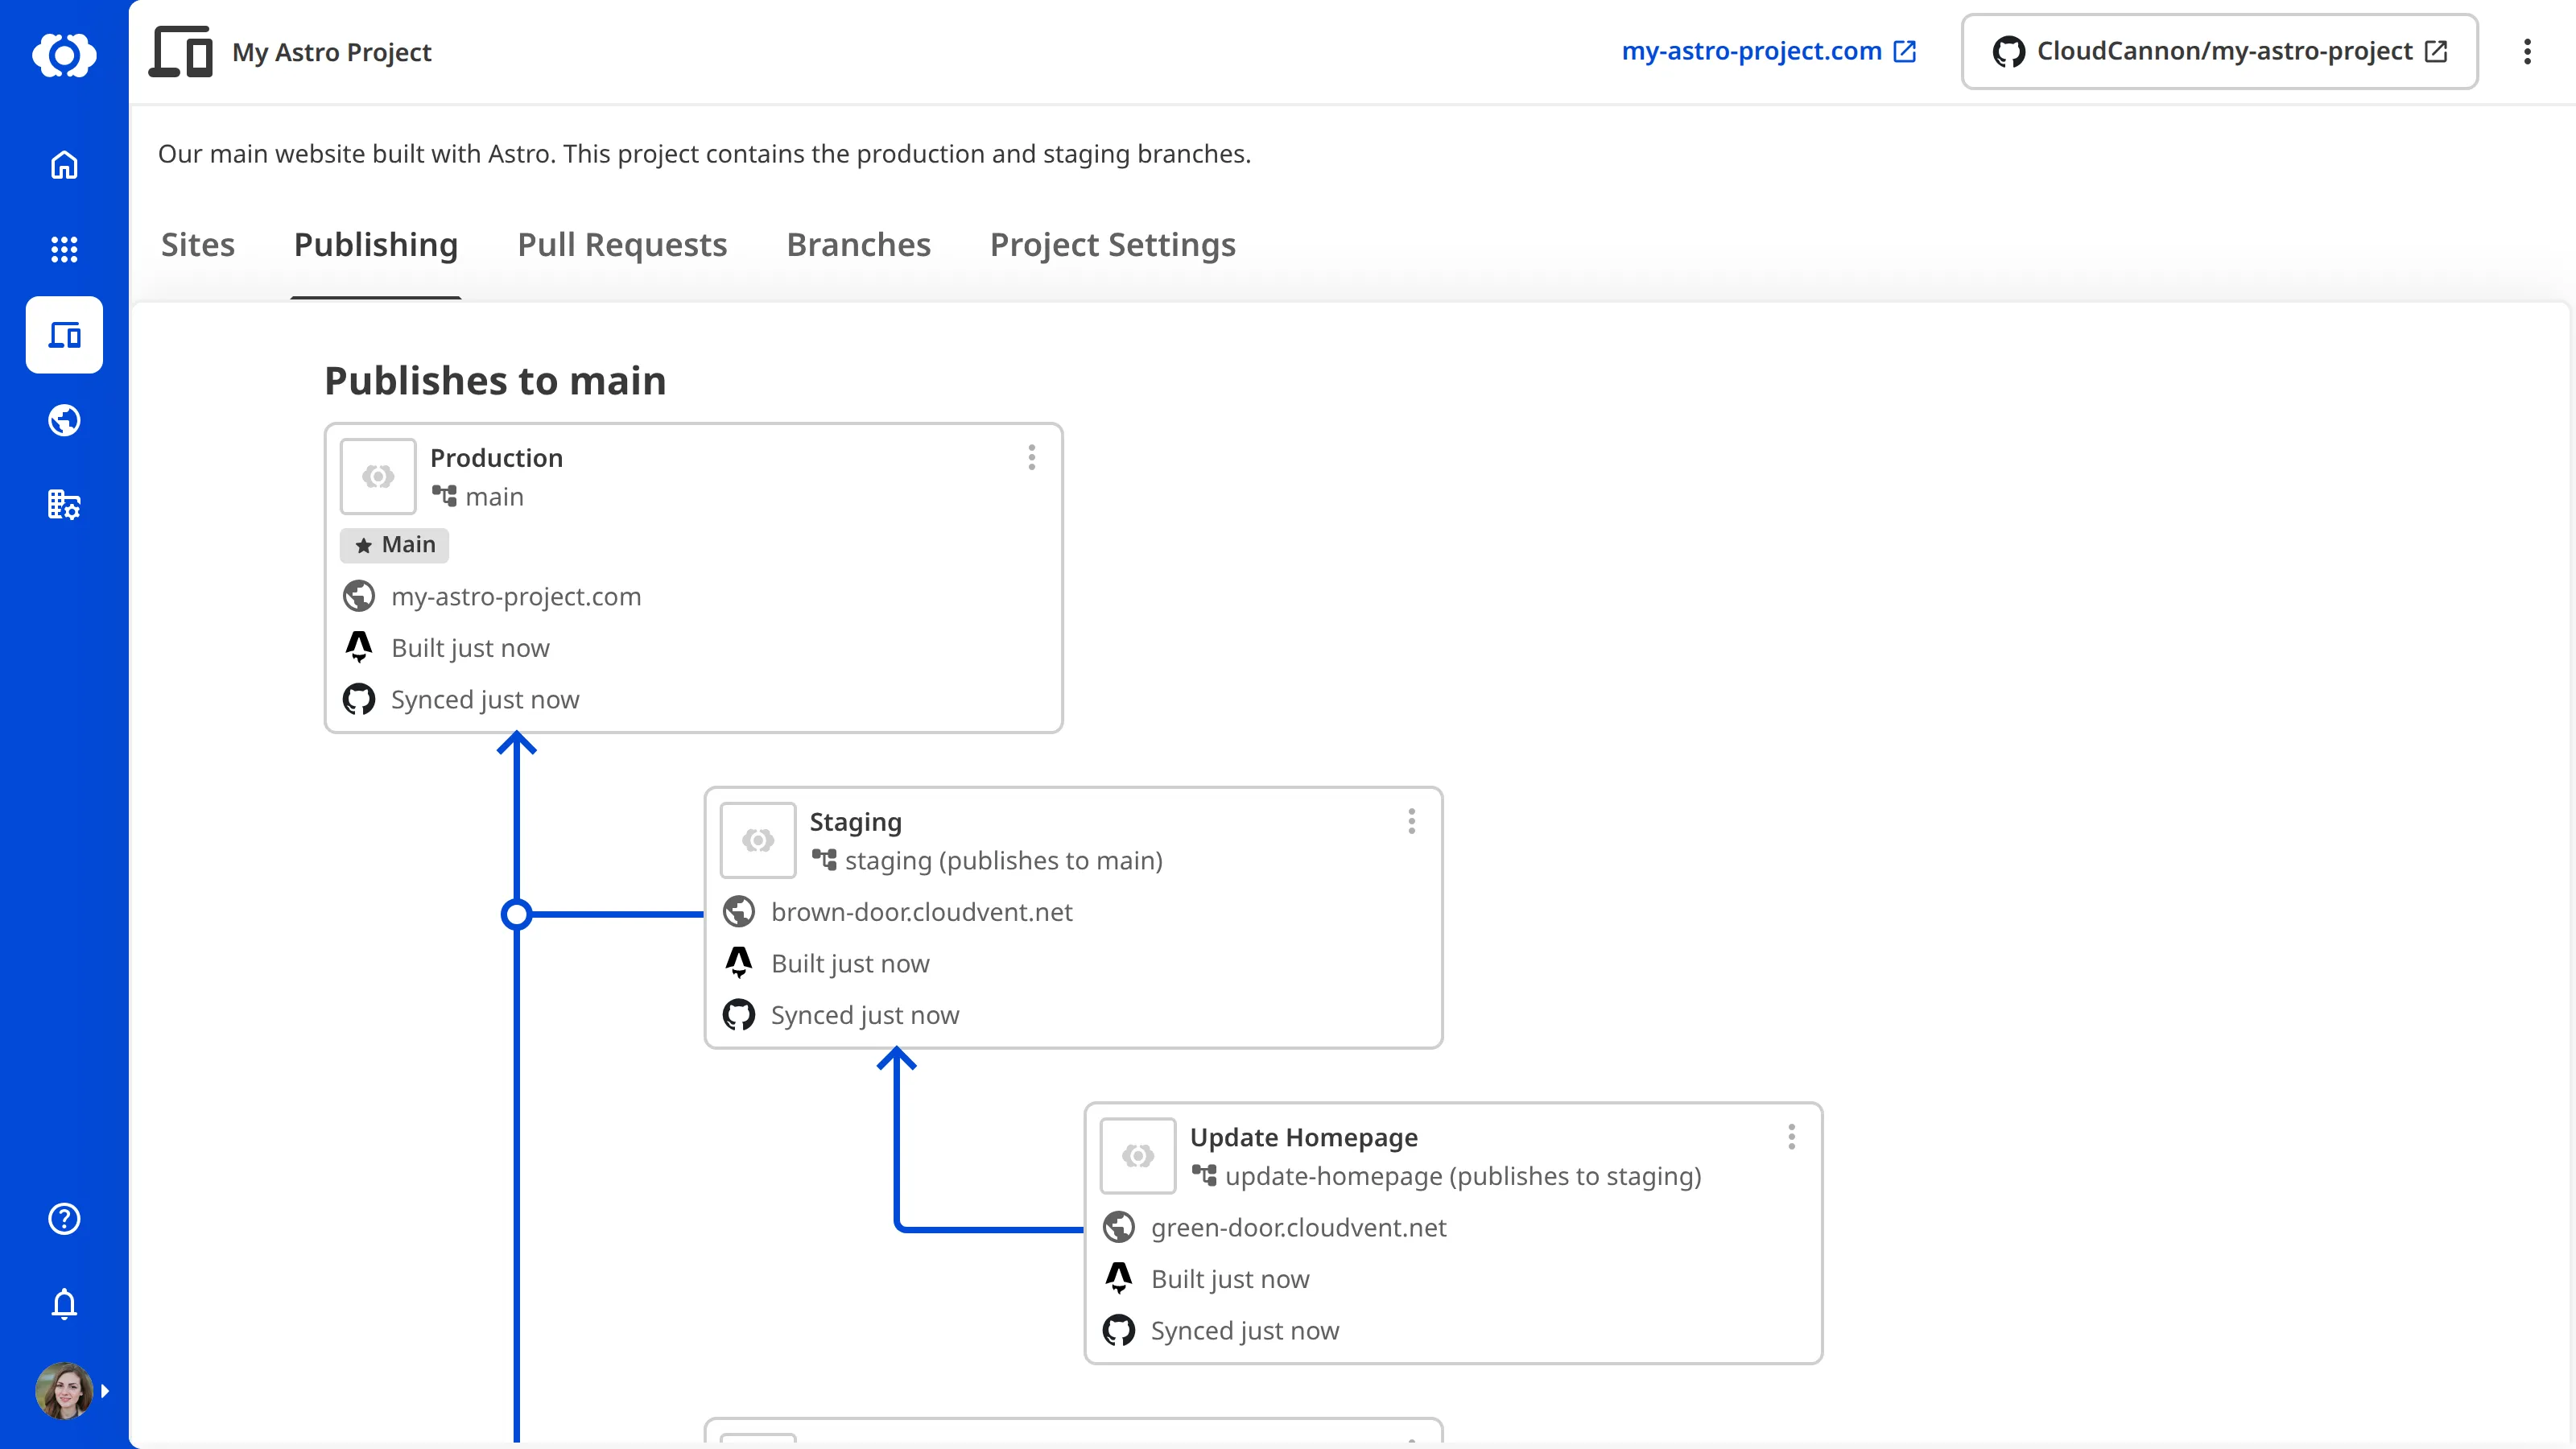Screen dimensions: 2576x1449
Task: Click the globe icon next to brown-door.cloudvent.net
Action: pos(739,912)
